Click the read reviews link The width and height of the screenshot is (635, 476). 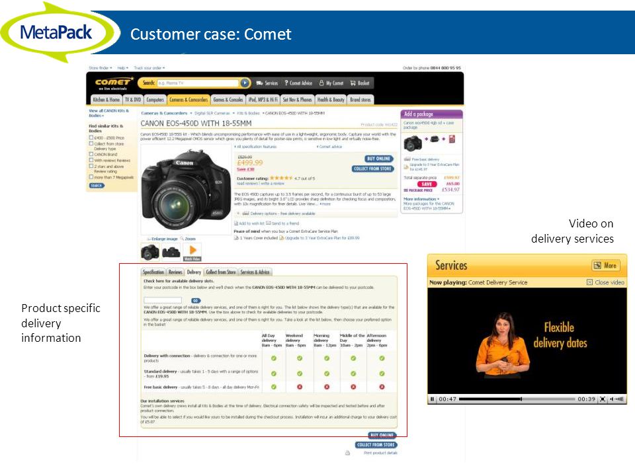pos(248,183)
